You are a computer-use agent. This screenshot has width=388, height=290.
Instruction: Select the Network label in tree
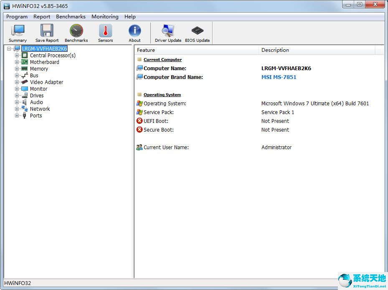[40, 109]
